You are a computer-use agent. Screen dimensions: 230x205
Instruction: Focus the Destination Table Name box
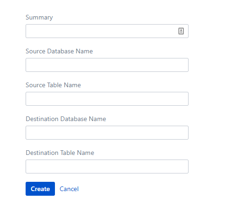click(107, 167)
